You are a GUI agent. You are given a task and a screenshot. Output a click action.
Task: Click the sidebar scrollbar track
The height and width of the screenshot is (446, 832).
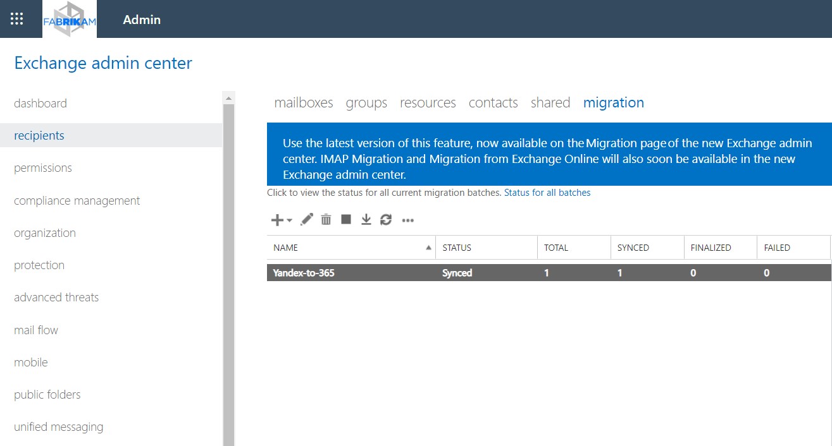[x=229, y=275]
